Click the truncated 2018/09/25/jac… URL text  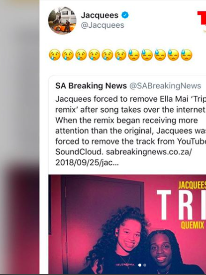click(x=87, y=163)
